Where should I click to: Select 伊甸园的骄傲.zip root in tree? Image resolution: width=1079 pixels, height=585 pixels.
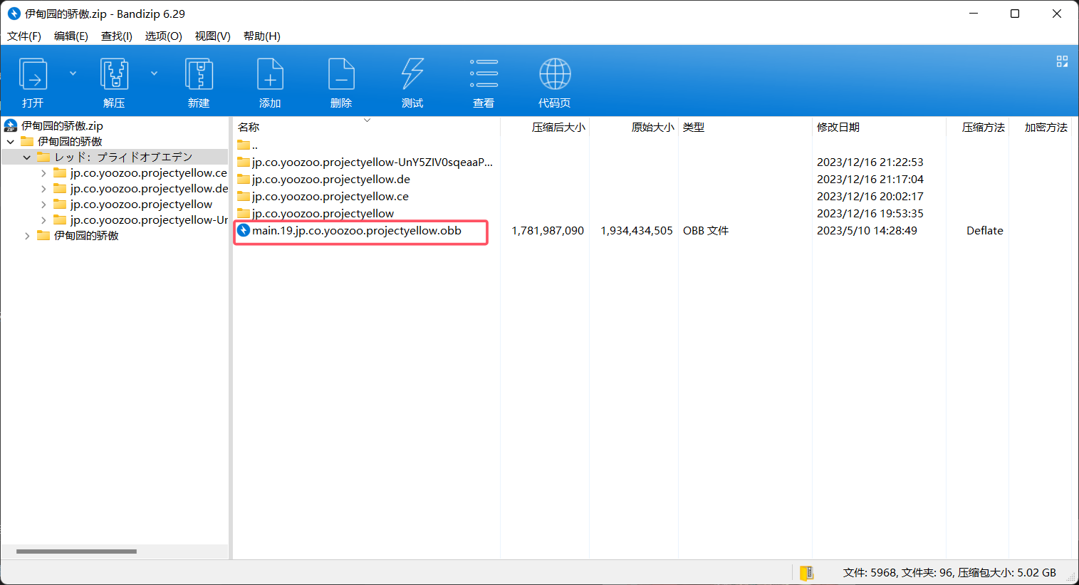pyautogui.click(x=62, y=126)
